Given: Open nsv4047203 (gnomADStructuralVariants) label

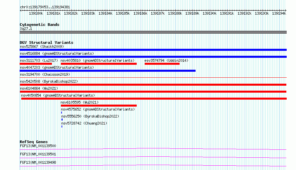Looking at the screenshot, I should (57, 67).
